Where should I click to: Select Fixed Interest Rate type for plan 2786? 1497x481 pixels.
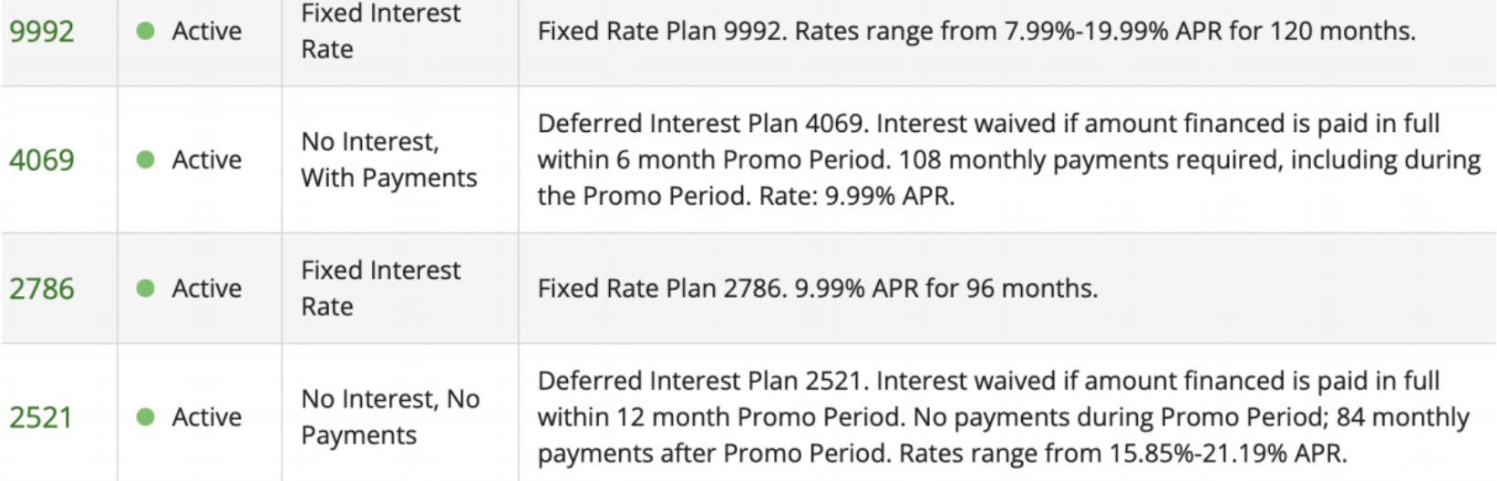[x=381, y=288]
